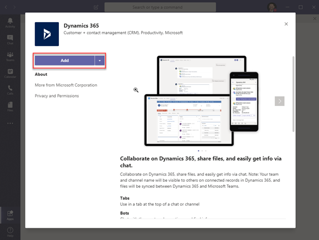Click the 'Tabs' capability heading

click(x=124, y=198)
